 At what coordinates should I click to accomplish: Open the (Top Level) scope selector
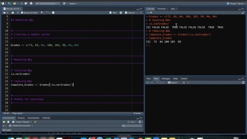pyautogui.click(x=18, y=113)
